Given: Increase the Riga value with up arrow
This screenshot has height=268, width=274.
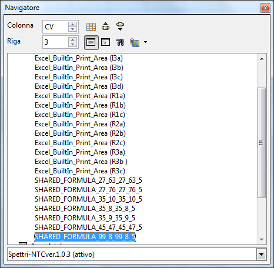Looking at the screenshot, I should (73, 40).
